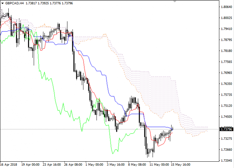Click the 1.73275 price scale label
The height and width of the screenshot is (168, 234).
click(226, 138)
